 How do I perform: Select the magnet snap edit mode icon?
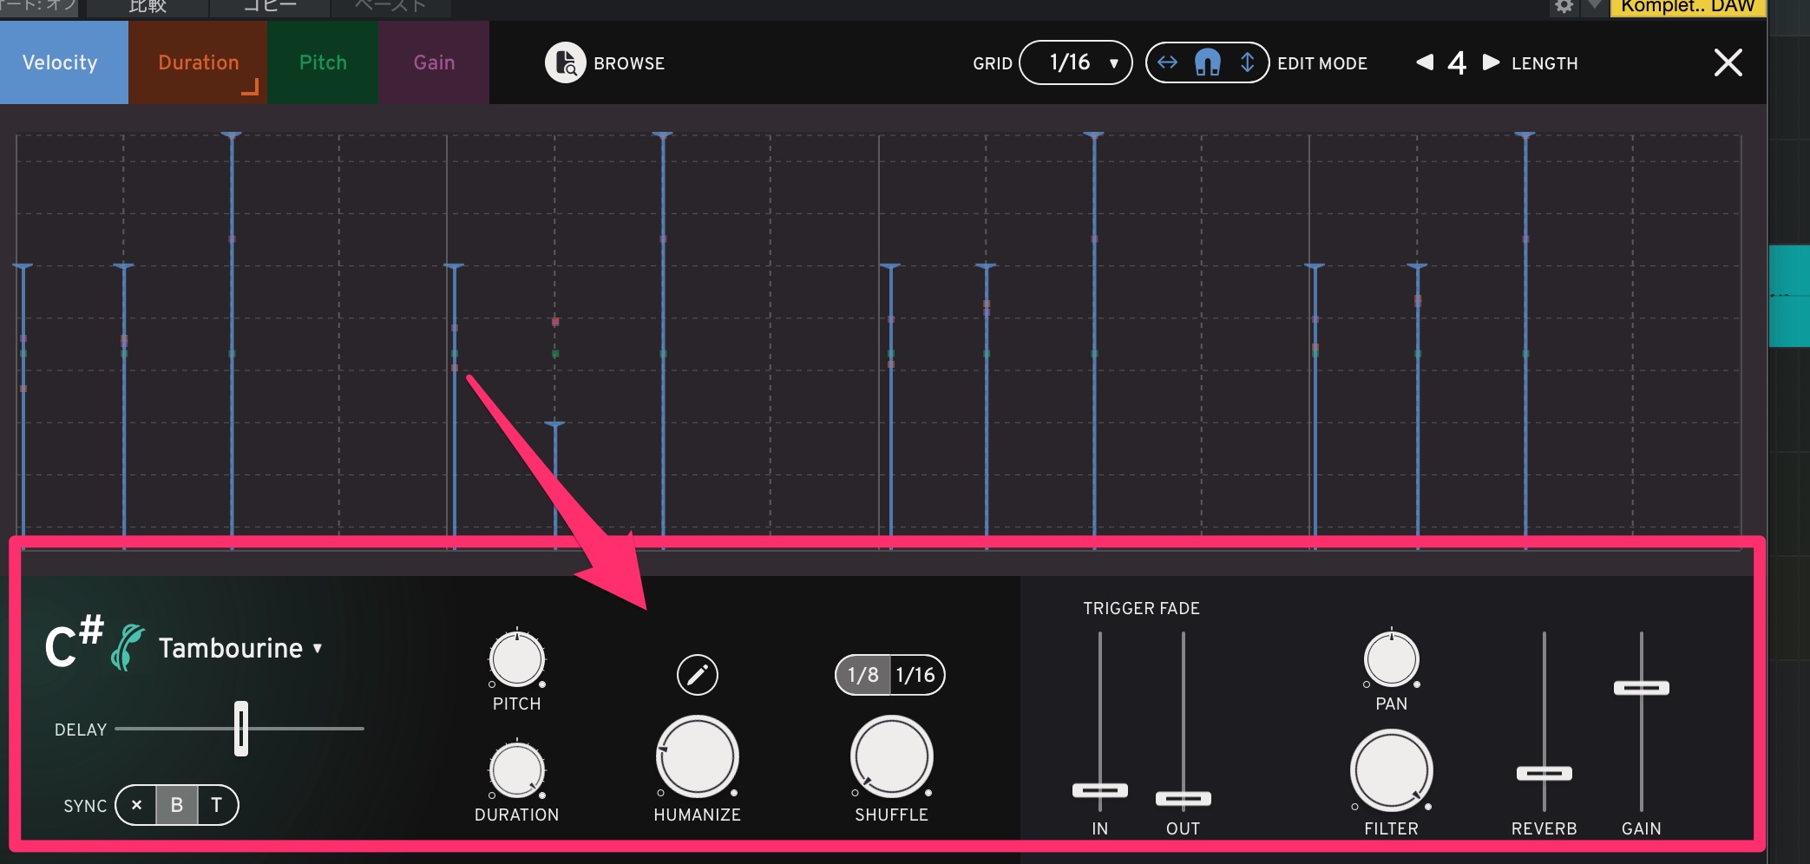pos(1207,62)
